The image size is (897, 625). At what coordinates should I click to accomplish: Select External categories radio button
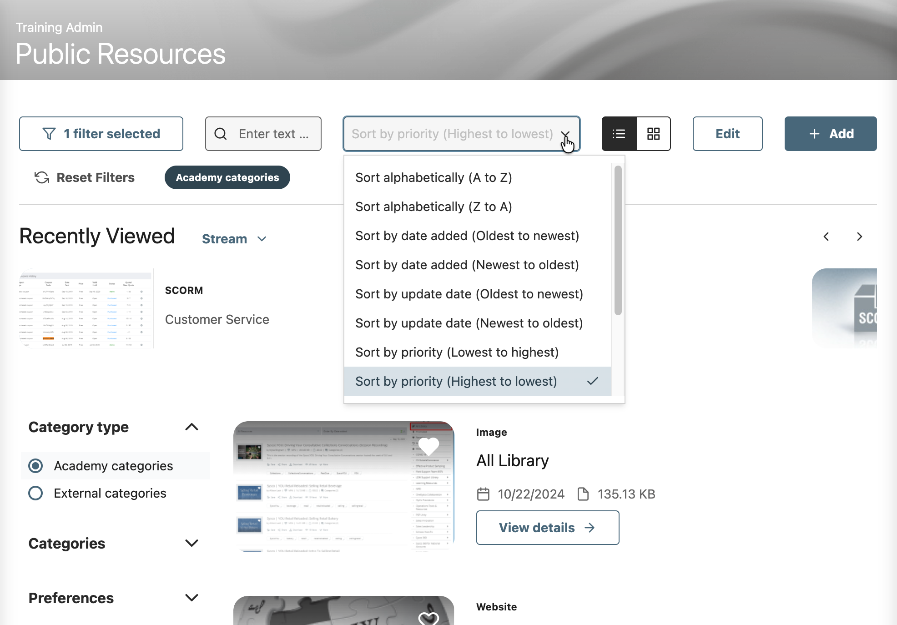(x=35, y=493)
